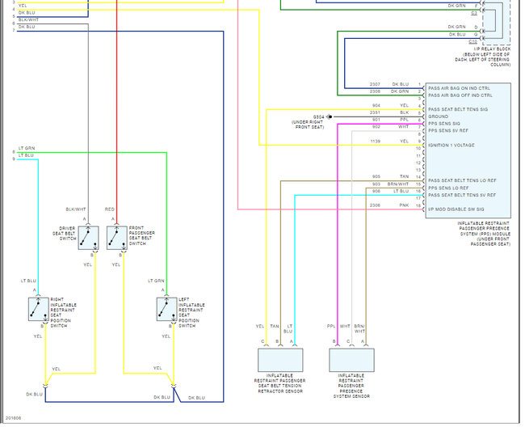Viewport: 525px width, 427px height.
Task: Click the PPS Module caption under the connector
Action: coord(484,234)
